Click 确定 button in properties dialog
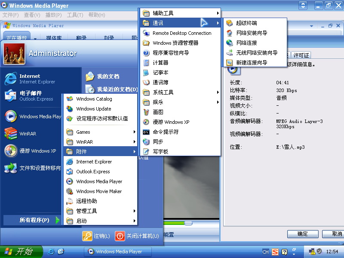The image size is (344, 258). 303,234
